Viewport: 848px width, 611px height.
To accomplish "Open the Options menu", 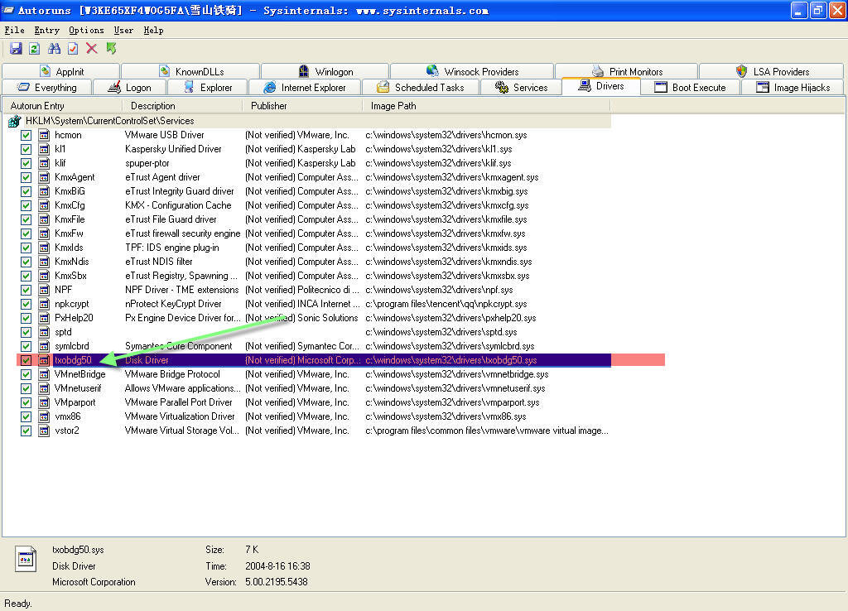I will pos(86,31).
